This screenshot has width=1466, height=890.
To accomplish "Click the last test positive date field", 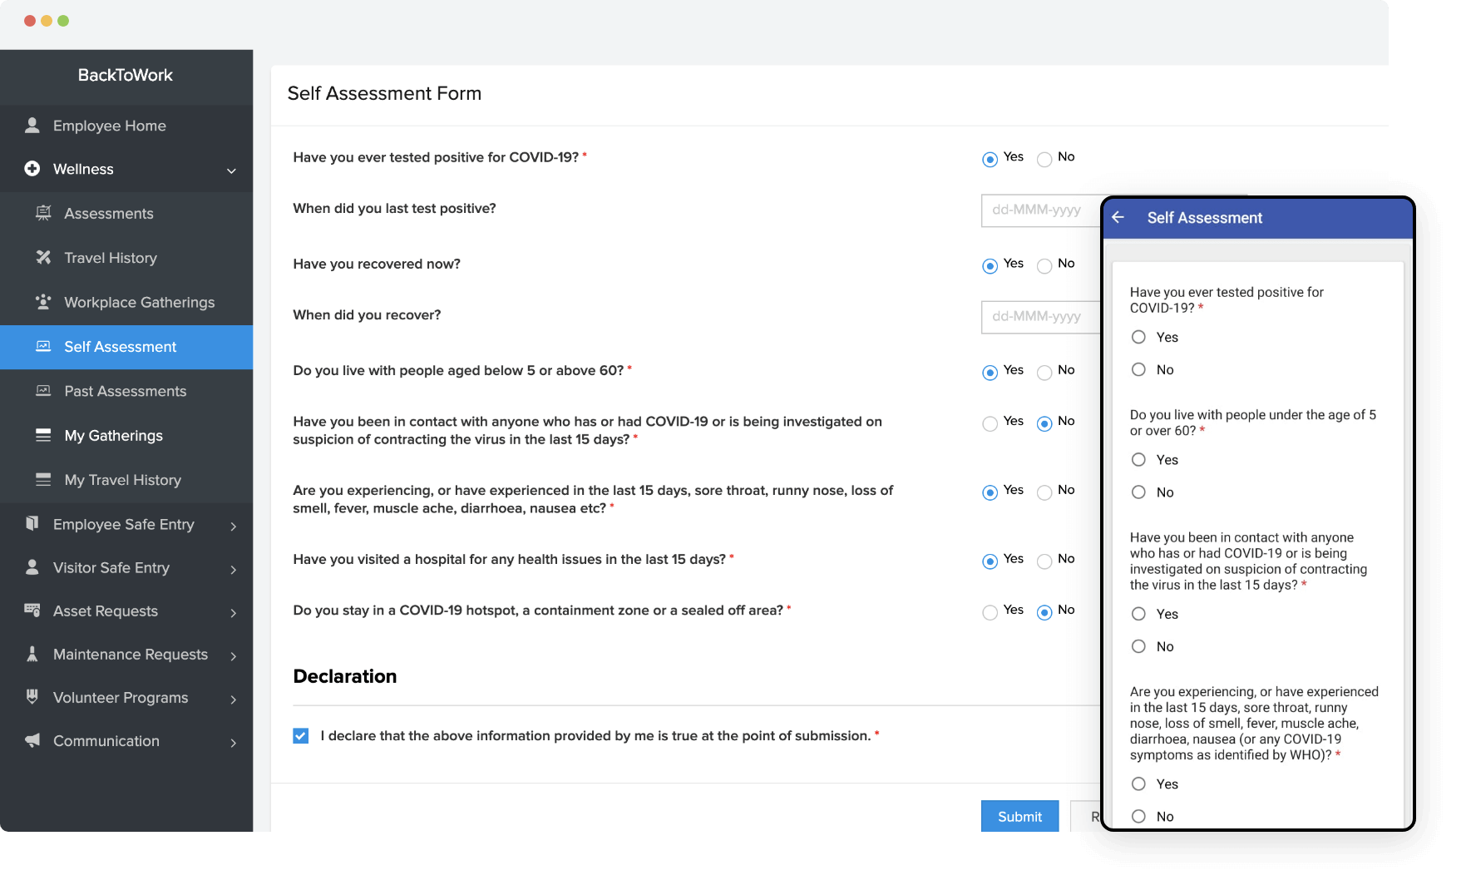I will (1041, 210).
